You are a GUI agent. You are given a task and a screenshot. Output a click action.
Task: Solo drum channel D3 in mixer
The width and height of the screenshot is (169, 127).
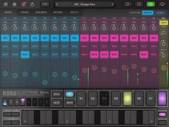tap(104, 46)
